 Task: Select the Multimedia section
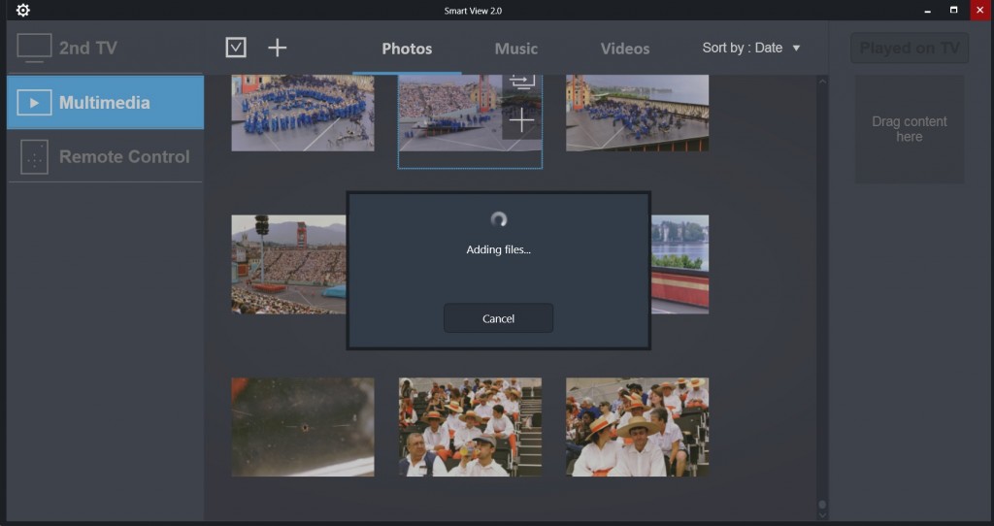point(105,102)
